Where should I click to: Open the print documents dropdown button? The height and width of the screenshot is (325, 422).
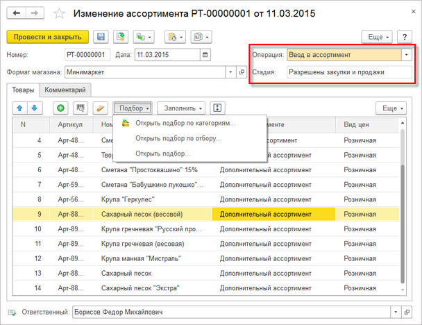coord(201,37)
